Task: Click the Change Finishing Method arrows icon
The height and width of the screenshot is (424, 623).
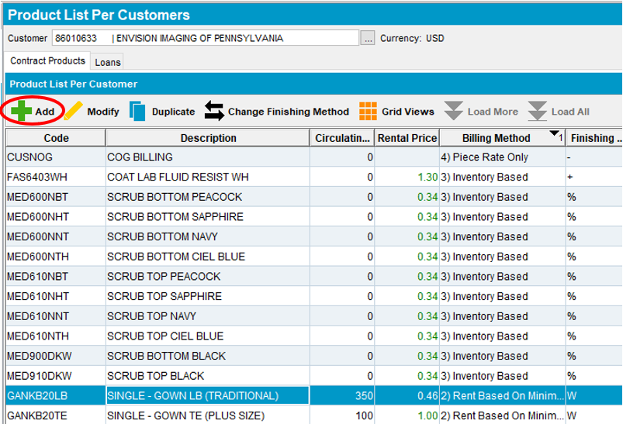Action: (x=214, y=112)
